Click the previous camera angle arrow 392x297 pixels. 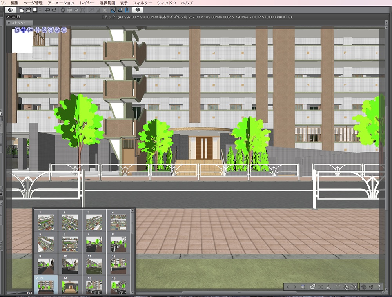pyautogui.click(x=288, y=286)
